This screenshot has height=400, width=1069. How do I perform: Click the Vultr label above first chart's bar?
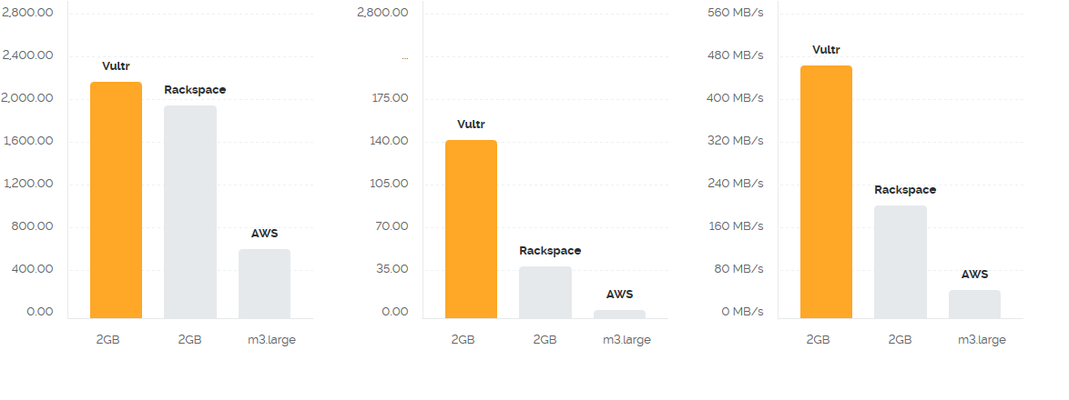pyautogui.click(x=116, y=66)
